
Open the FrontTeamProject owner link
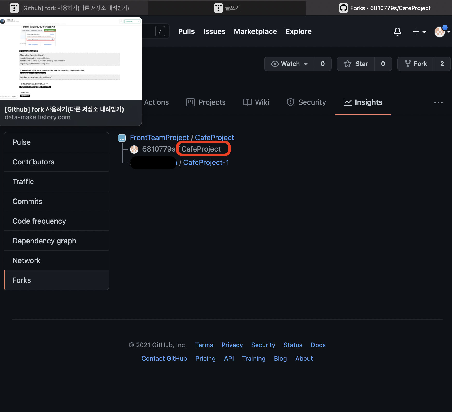(x=159, y=138)
